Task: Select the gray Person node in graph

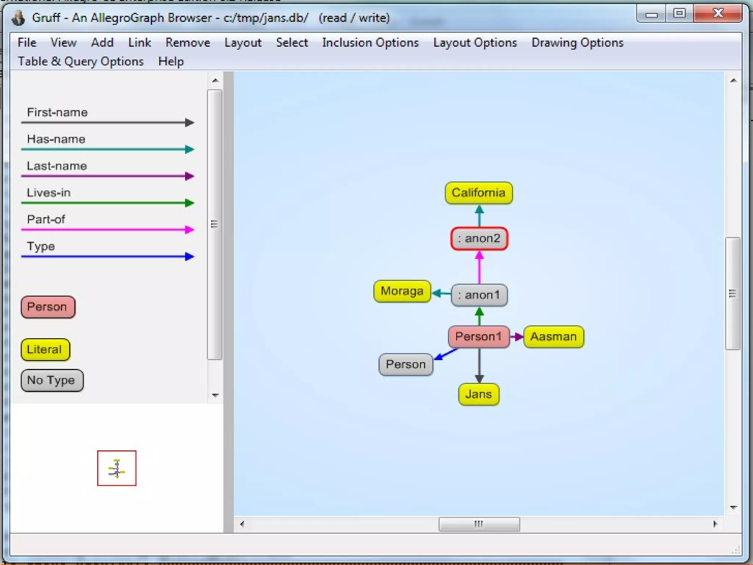Action: click(x=406, y=364)
